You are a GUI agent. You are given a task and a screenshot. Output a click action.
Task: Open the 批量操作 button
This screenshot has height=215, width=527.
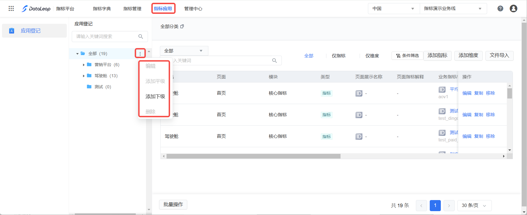(173, 204)
